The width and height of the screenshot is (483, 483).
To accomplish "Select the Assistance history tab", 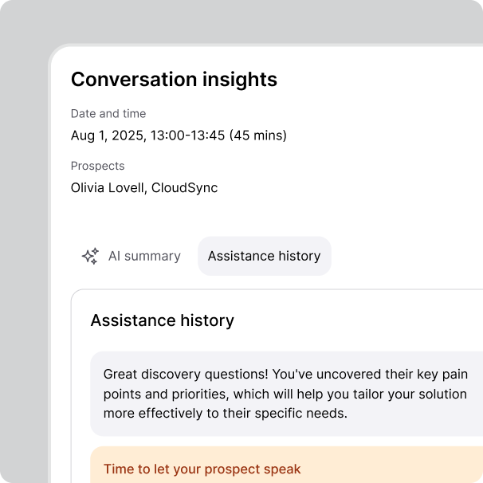I will click(x=265, y=256).
